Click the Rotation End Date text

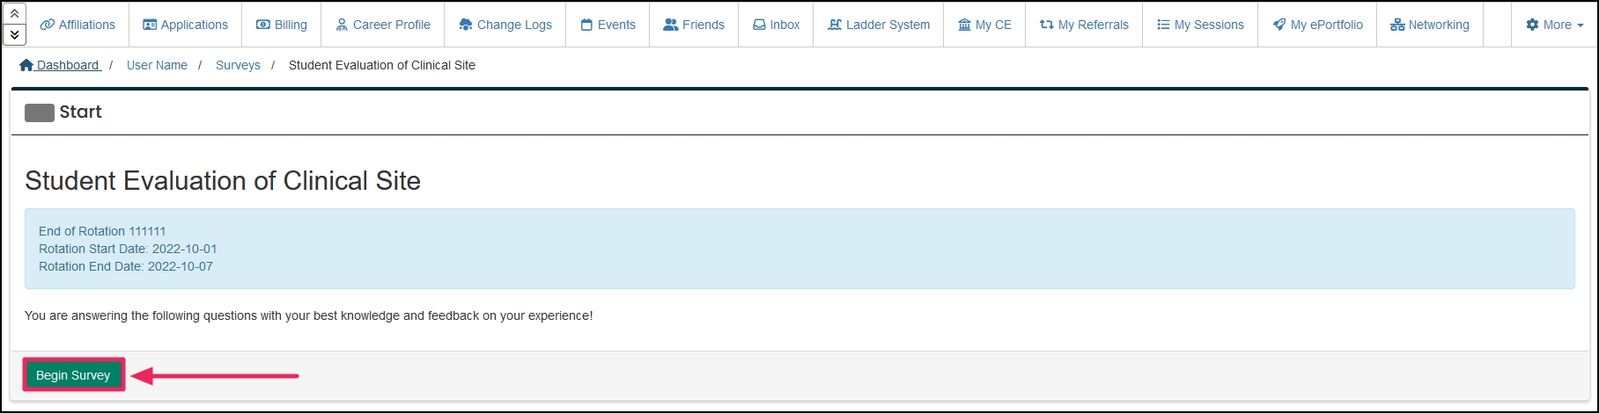[x=126, y=266]
